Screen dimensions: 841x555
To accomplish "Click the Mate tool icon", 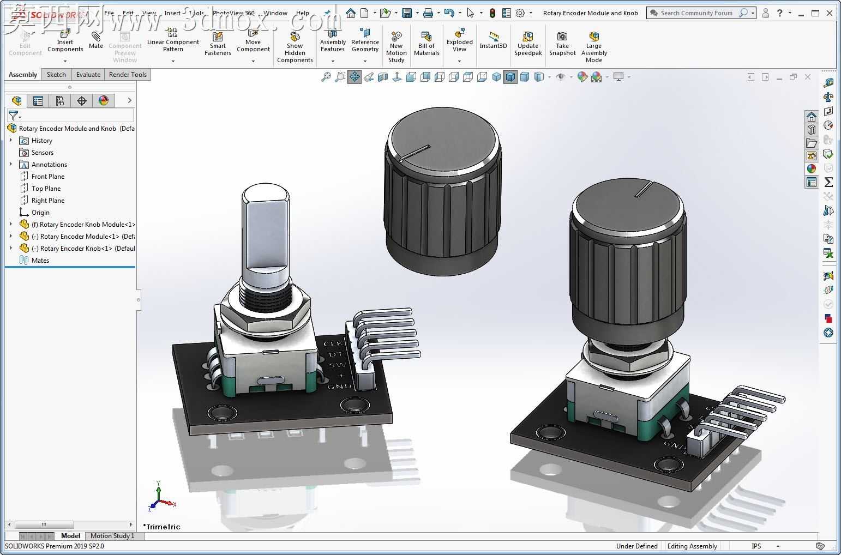I will tap(96, 37).
